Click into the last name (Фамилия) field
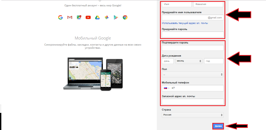This screenshot has height=130, width=266. [208, 4]
